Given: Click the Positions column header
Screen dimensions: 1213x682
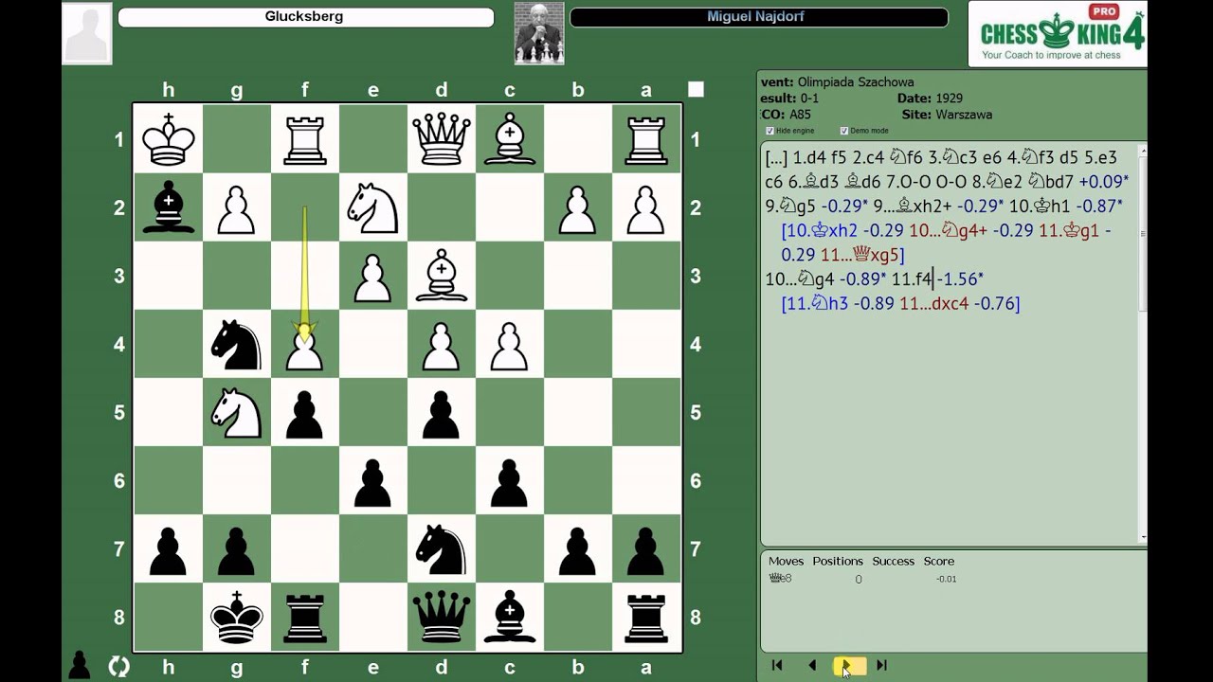Looking at the screenshot, I should (838, 561).
